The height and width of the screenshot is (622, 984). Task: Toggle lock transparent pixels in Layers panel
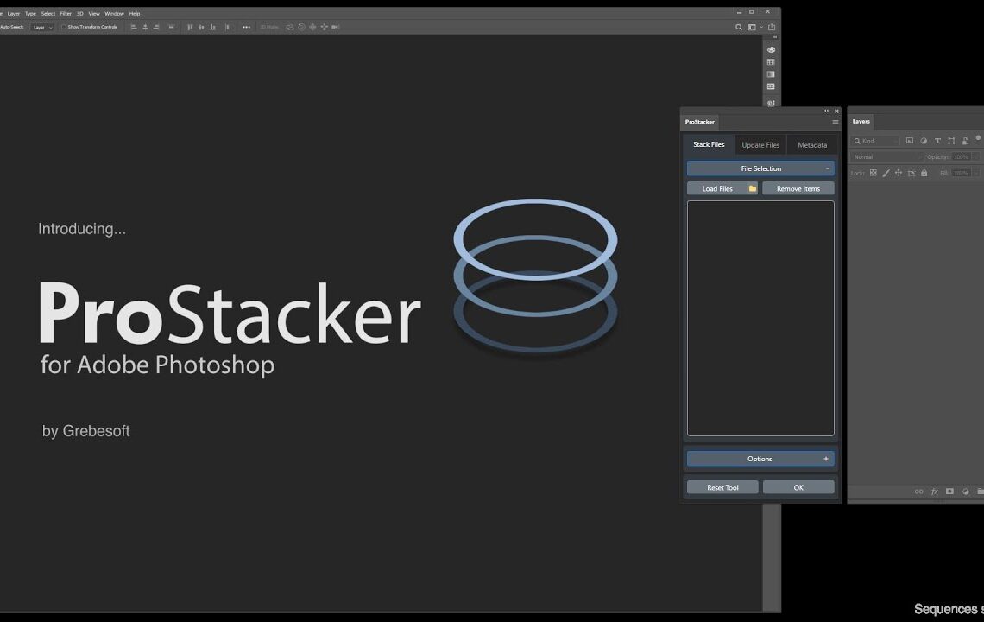coord(874,173)
